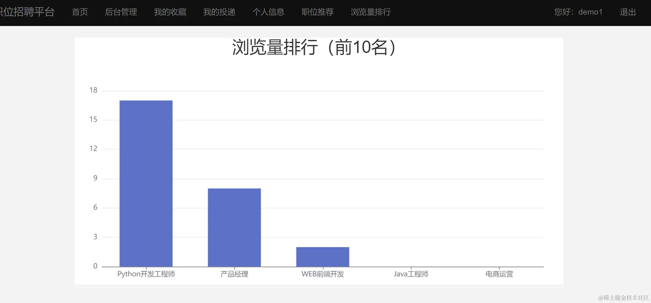The width and height of the screenshot is (651, 303).
Task: Click the 电商运营 axis label
Action: (x=499, y=274)
